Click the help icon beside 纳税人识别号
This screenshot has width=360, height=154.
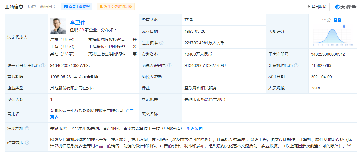click(x=169, y=65)
